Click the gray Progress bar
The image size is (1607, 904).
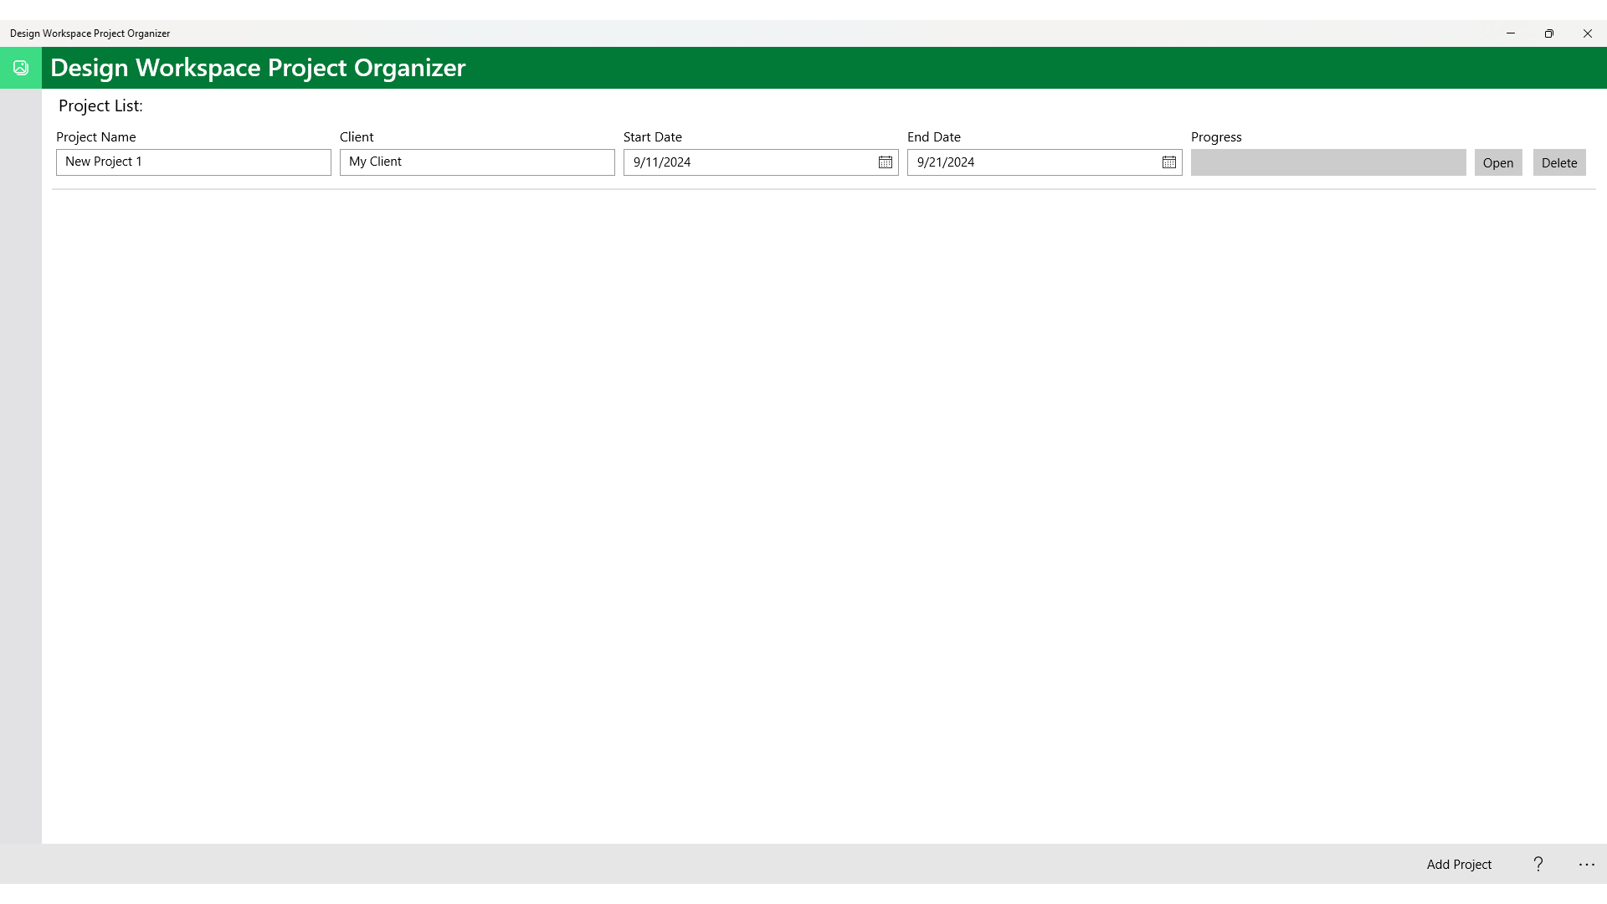[x=1327, y=162]
